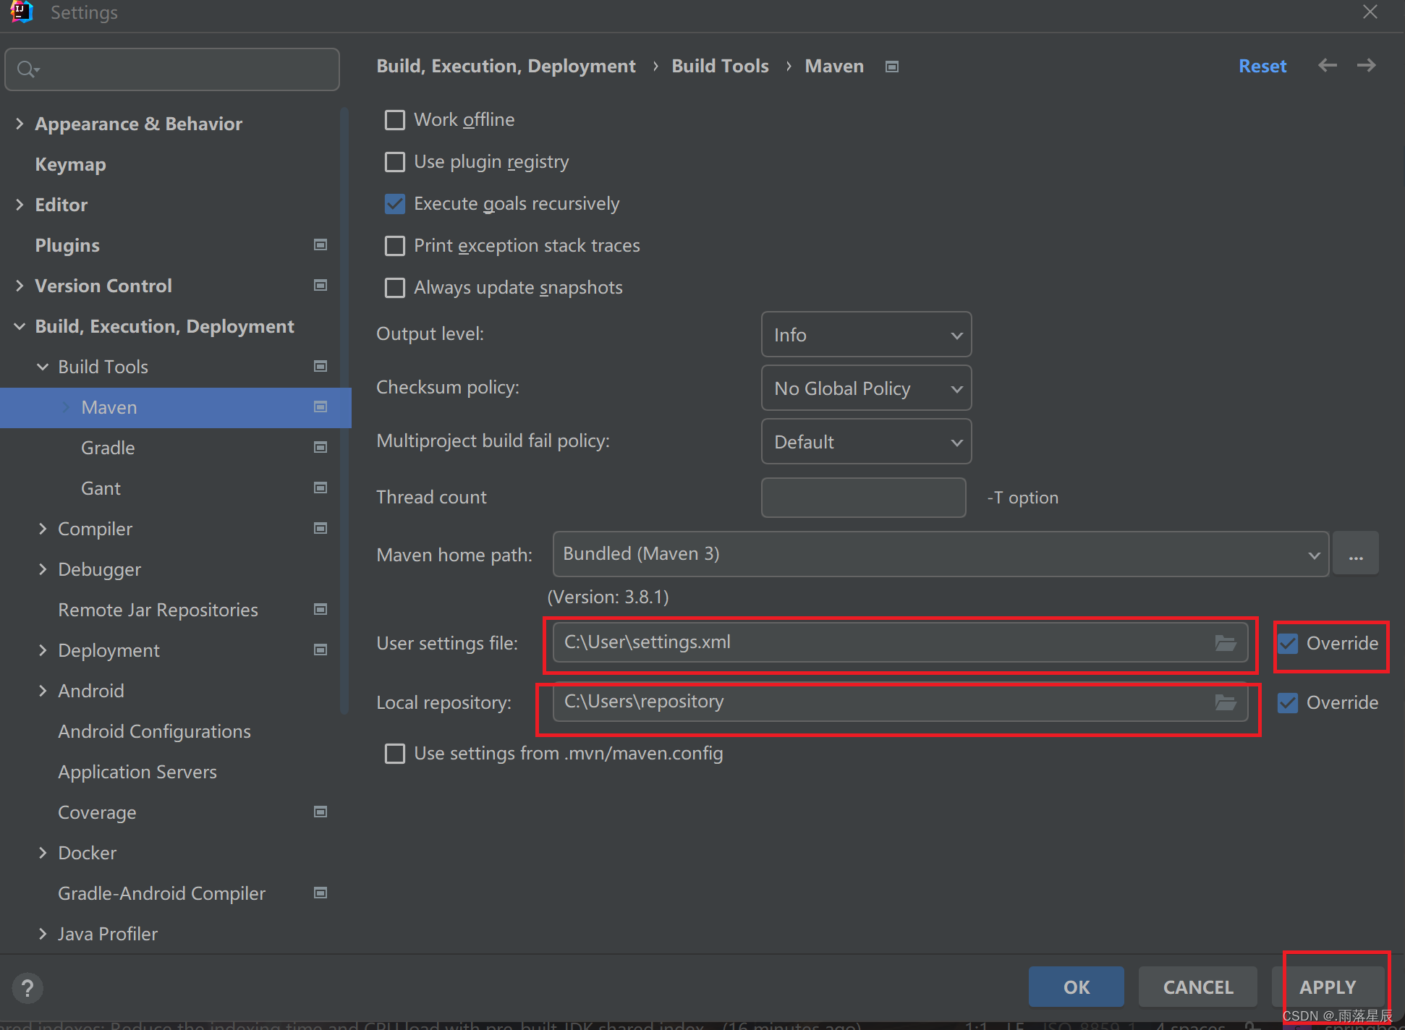Open the Checksum policy dropdown
Screen dimensions: 1405x1030
point(864,388)
